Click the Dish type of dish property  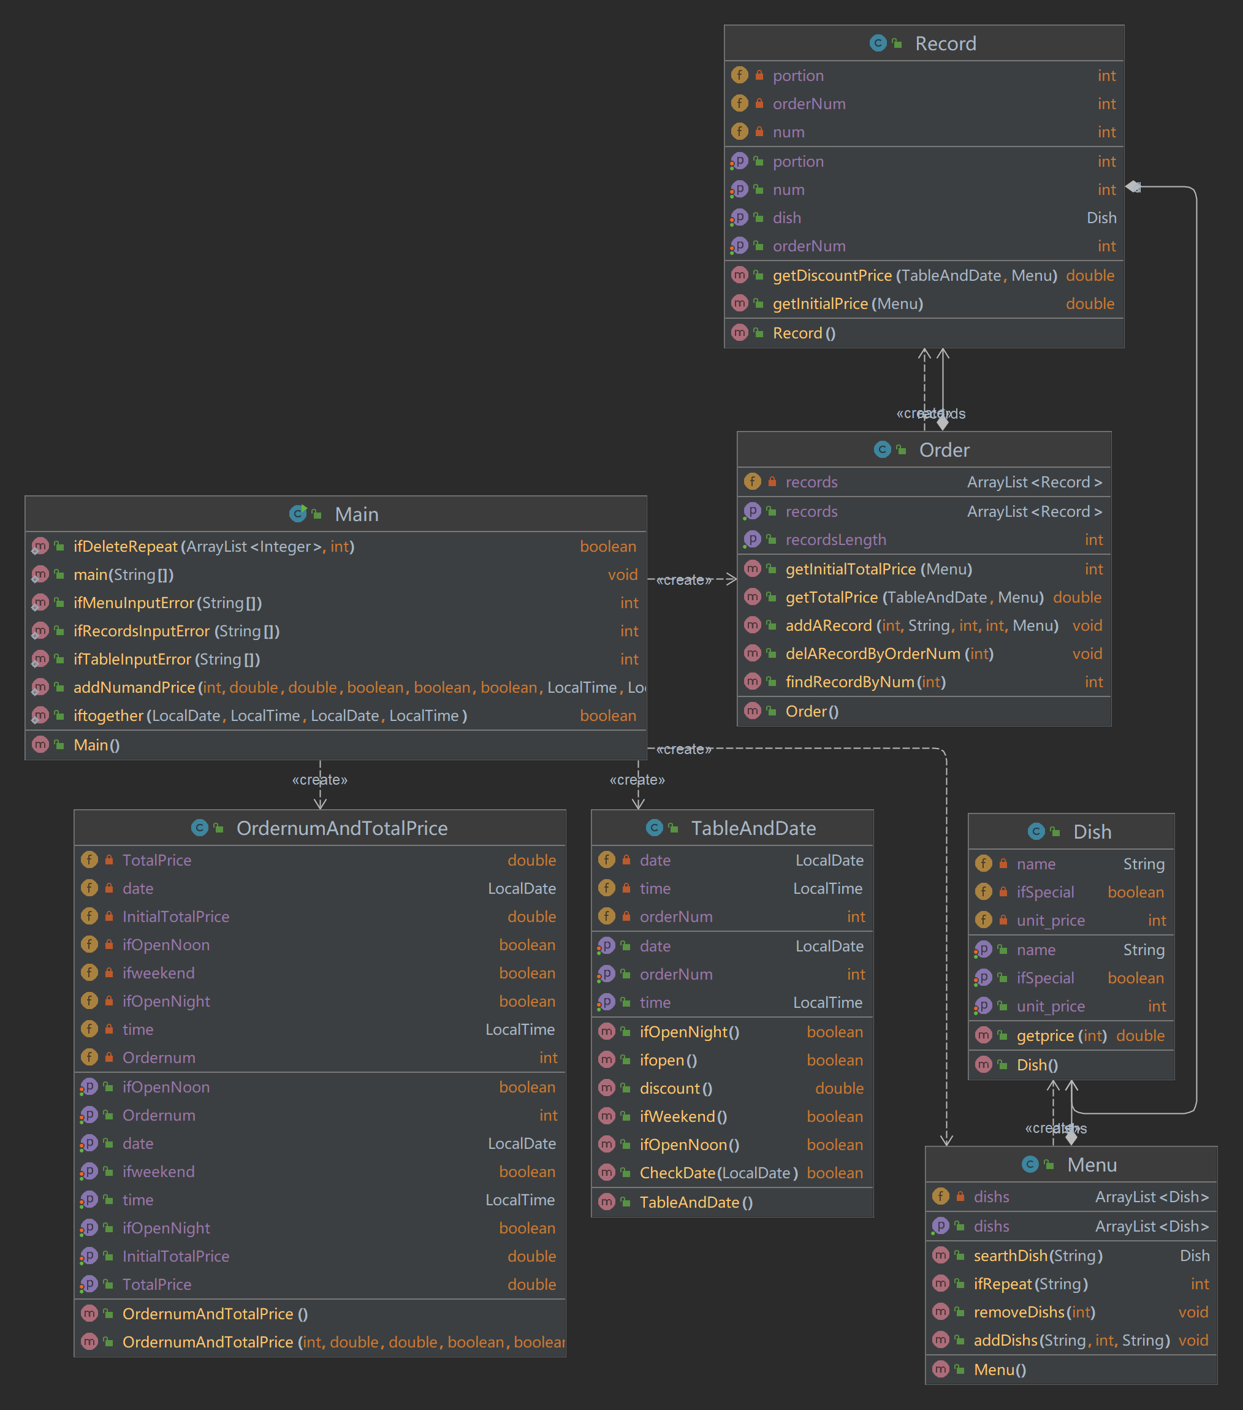1101,218
